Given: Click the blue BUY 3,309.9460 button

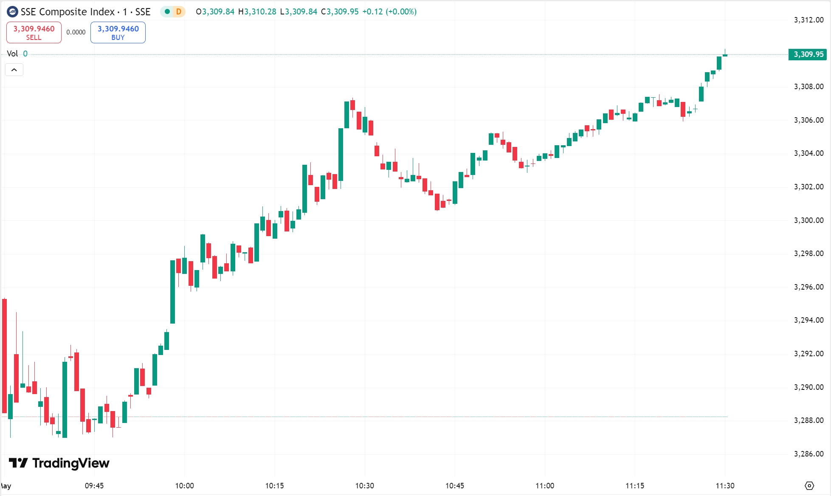Looking at the screenshot, I should click(118, 32).
